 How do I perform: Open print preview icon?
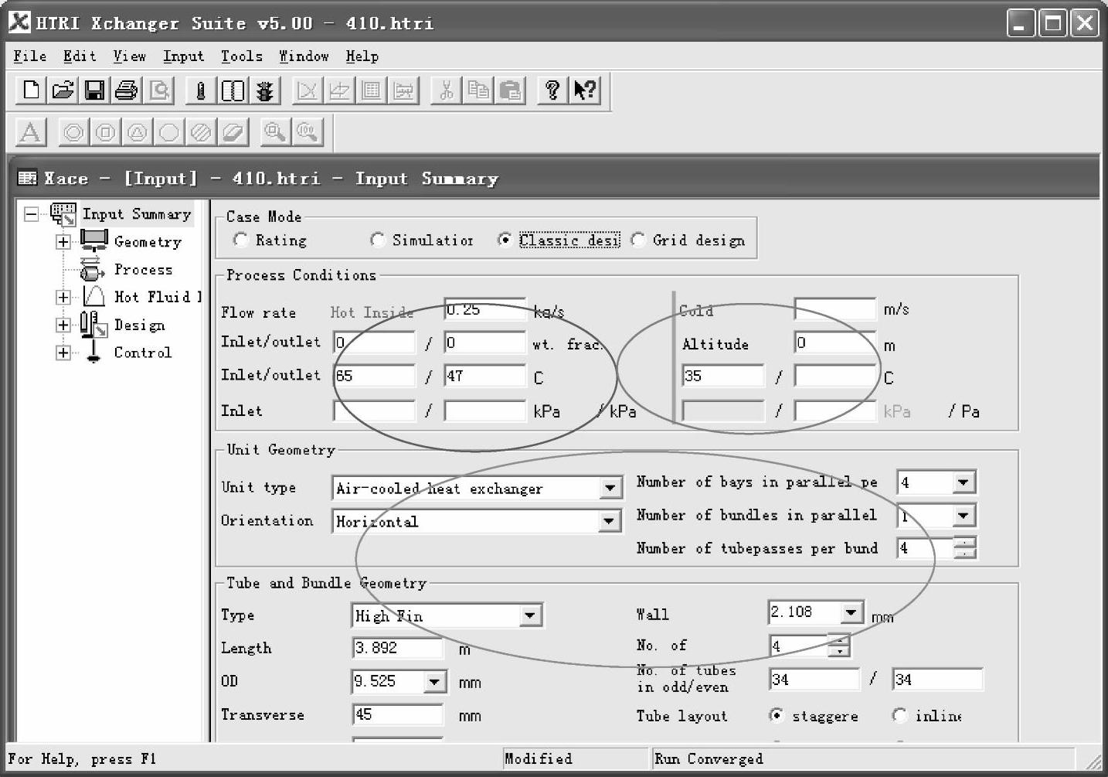(158, 90)
